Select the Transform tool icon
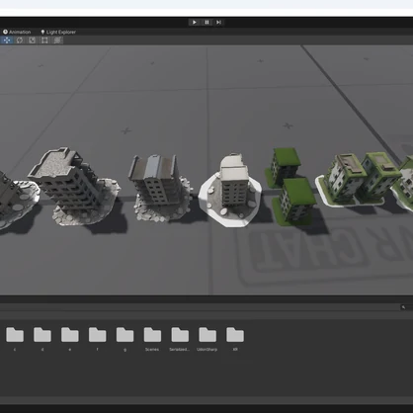This screenshot has height=413, width=413. coord(57,41)
